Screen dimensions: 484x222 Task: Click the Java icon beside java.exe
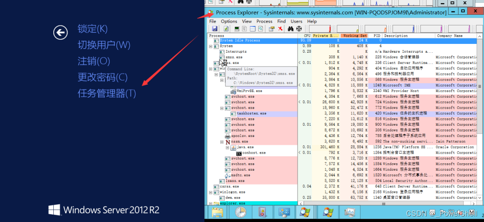233,147
